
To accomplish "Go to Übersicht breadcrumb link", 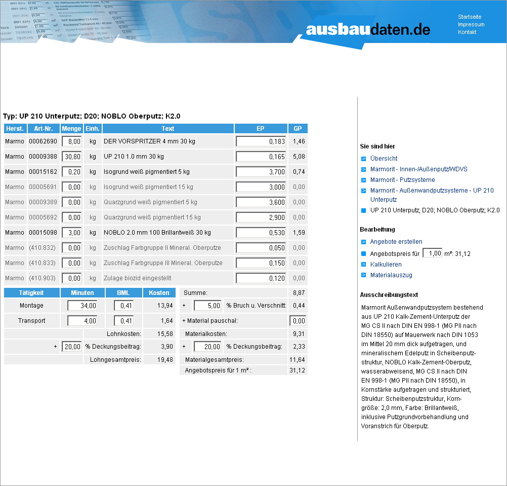I will 384,158.
